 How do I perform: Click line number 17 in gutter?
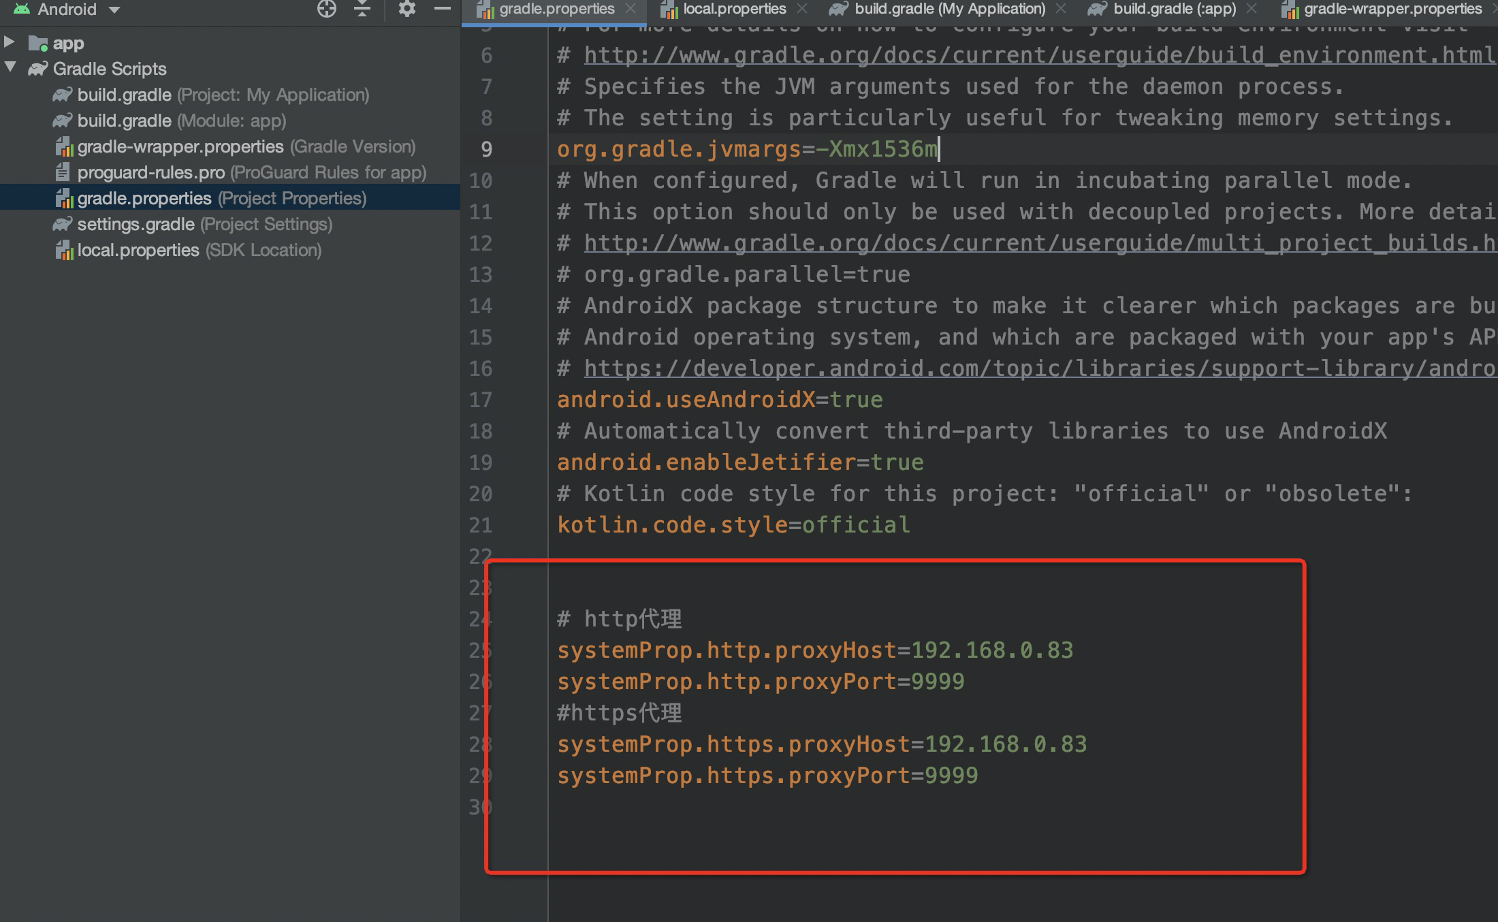point(480,400)
